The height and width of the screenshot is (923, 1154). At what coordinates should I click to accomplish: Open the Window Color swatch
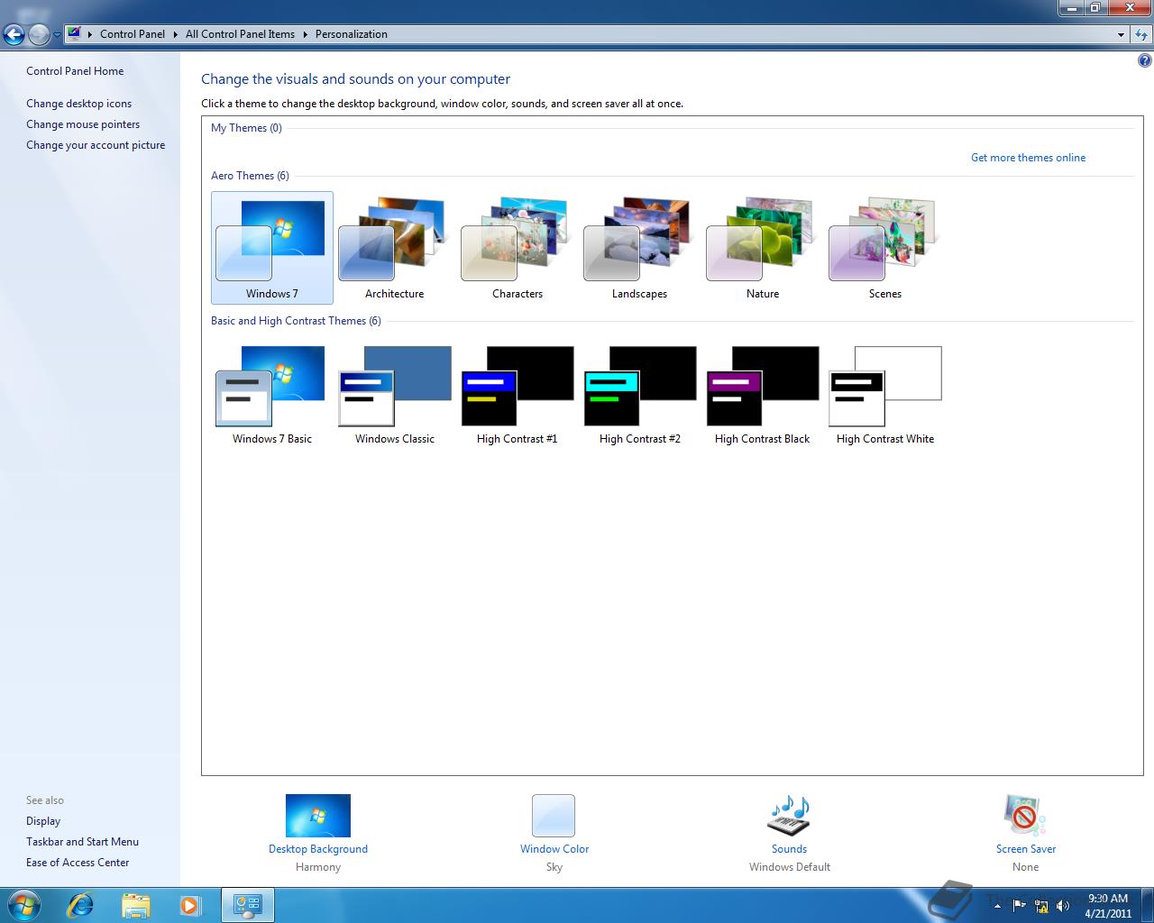[x=554, y=816]
